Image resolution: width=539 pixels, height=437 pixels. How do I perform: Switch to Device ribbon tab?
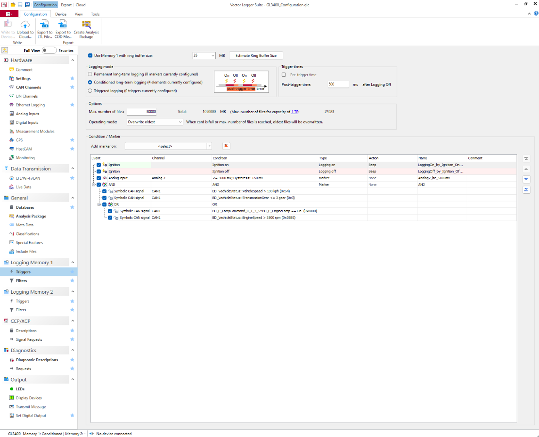(61, 14)
